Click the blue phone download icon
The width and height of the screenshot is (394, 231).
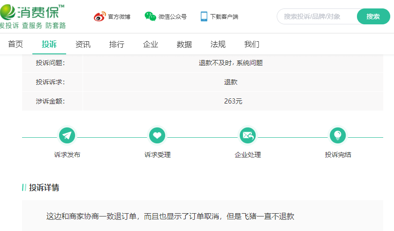pyautogui.click(x=204, y=16)
